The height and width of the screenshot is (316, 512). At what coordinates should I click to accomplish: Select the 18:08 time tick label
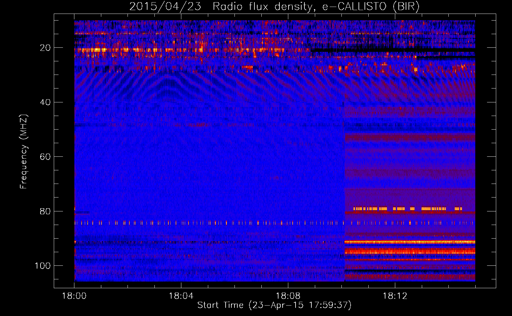[288, 296]
